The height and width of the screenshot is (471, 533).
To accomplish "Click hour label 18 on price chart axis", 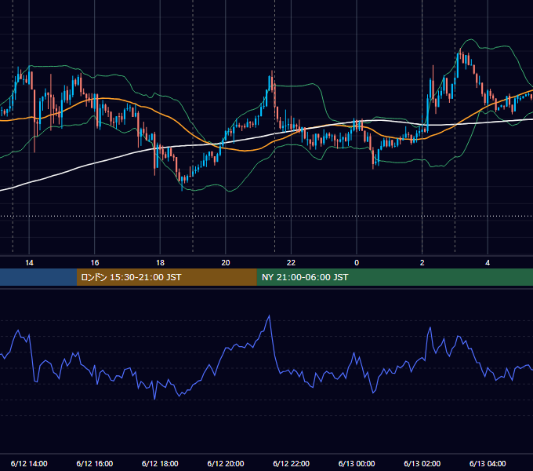I will [160, 263].
